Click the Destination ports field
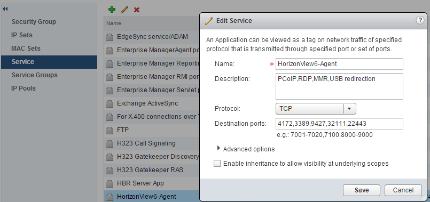The image size is (430, 202). [x=339, y=124]
